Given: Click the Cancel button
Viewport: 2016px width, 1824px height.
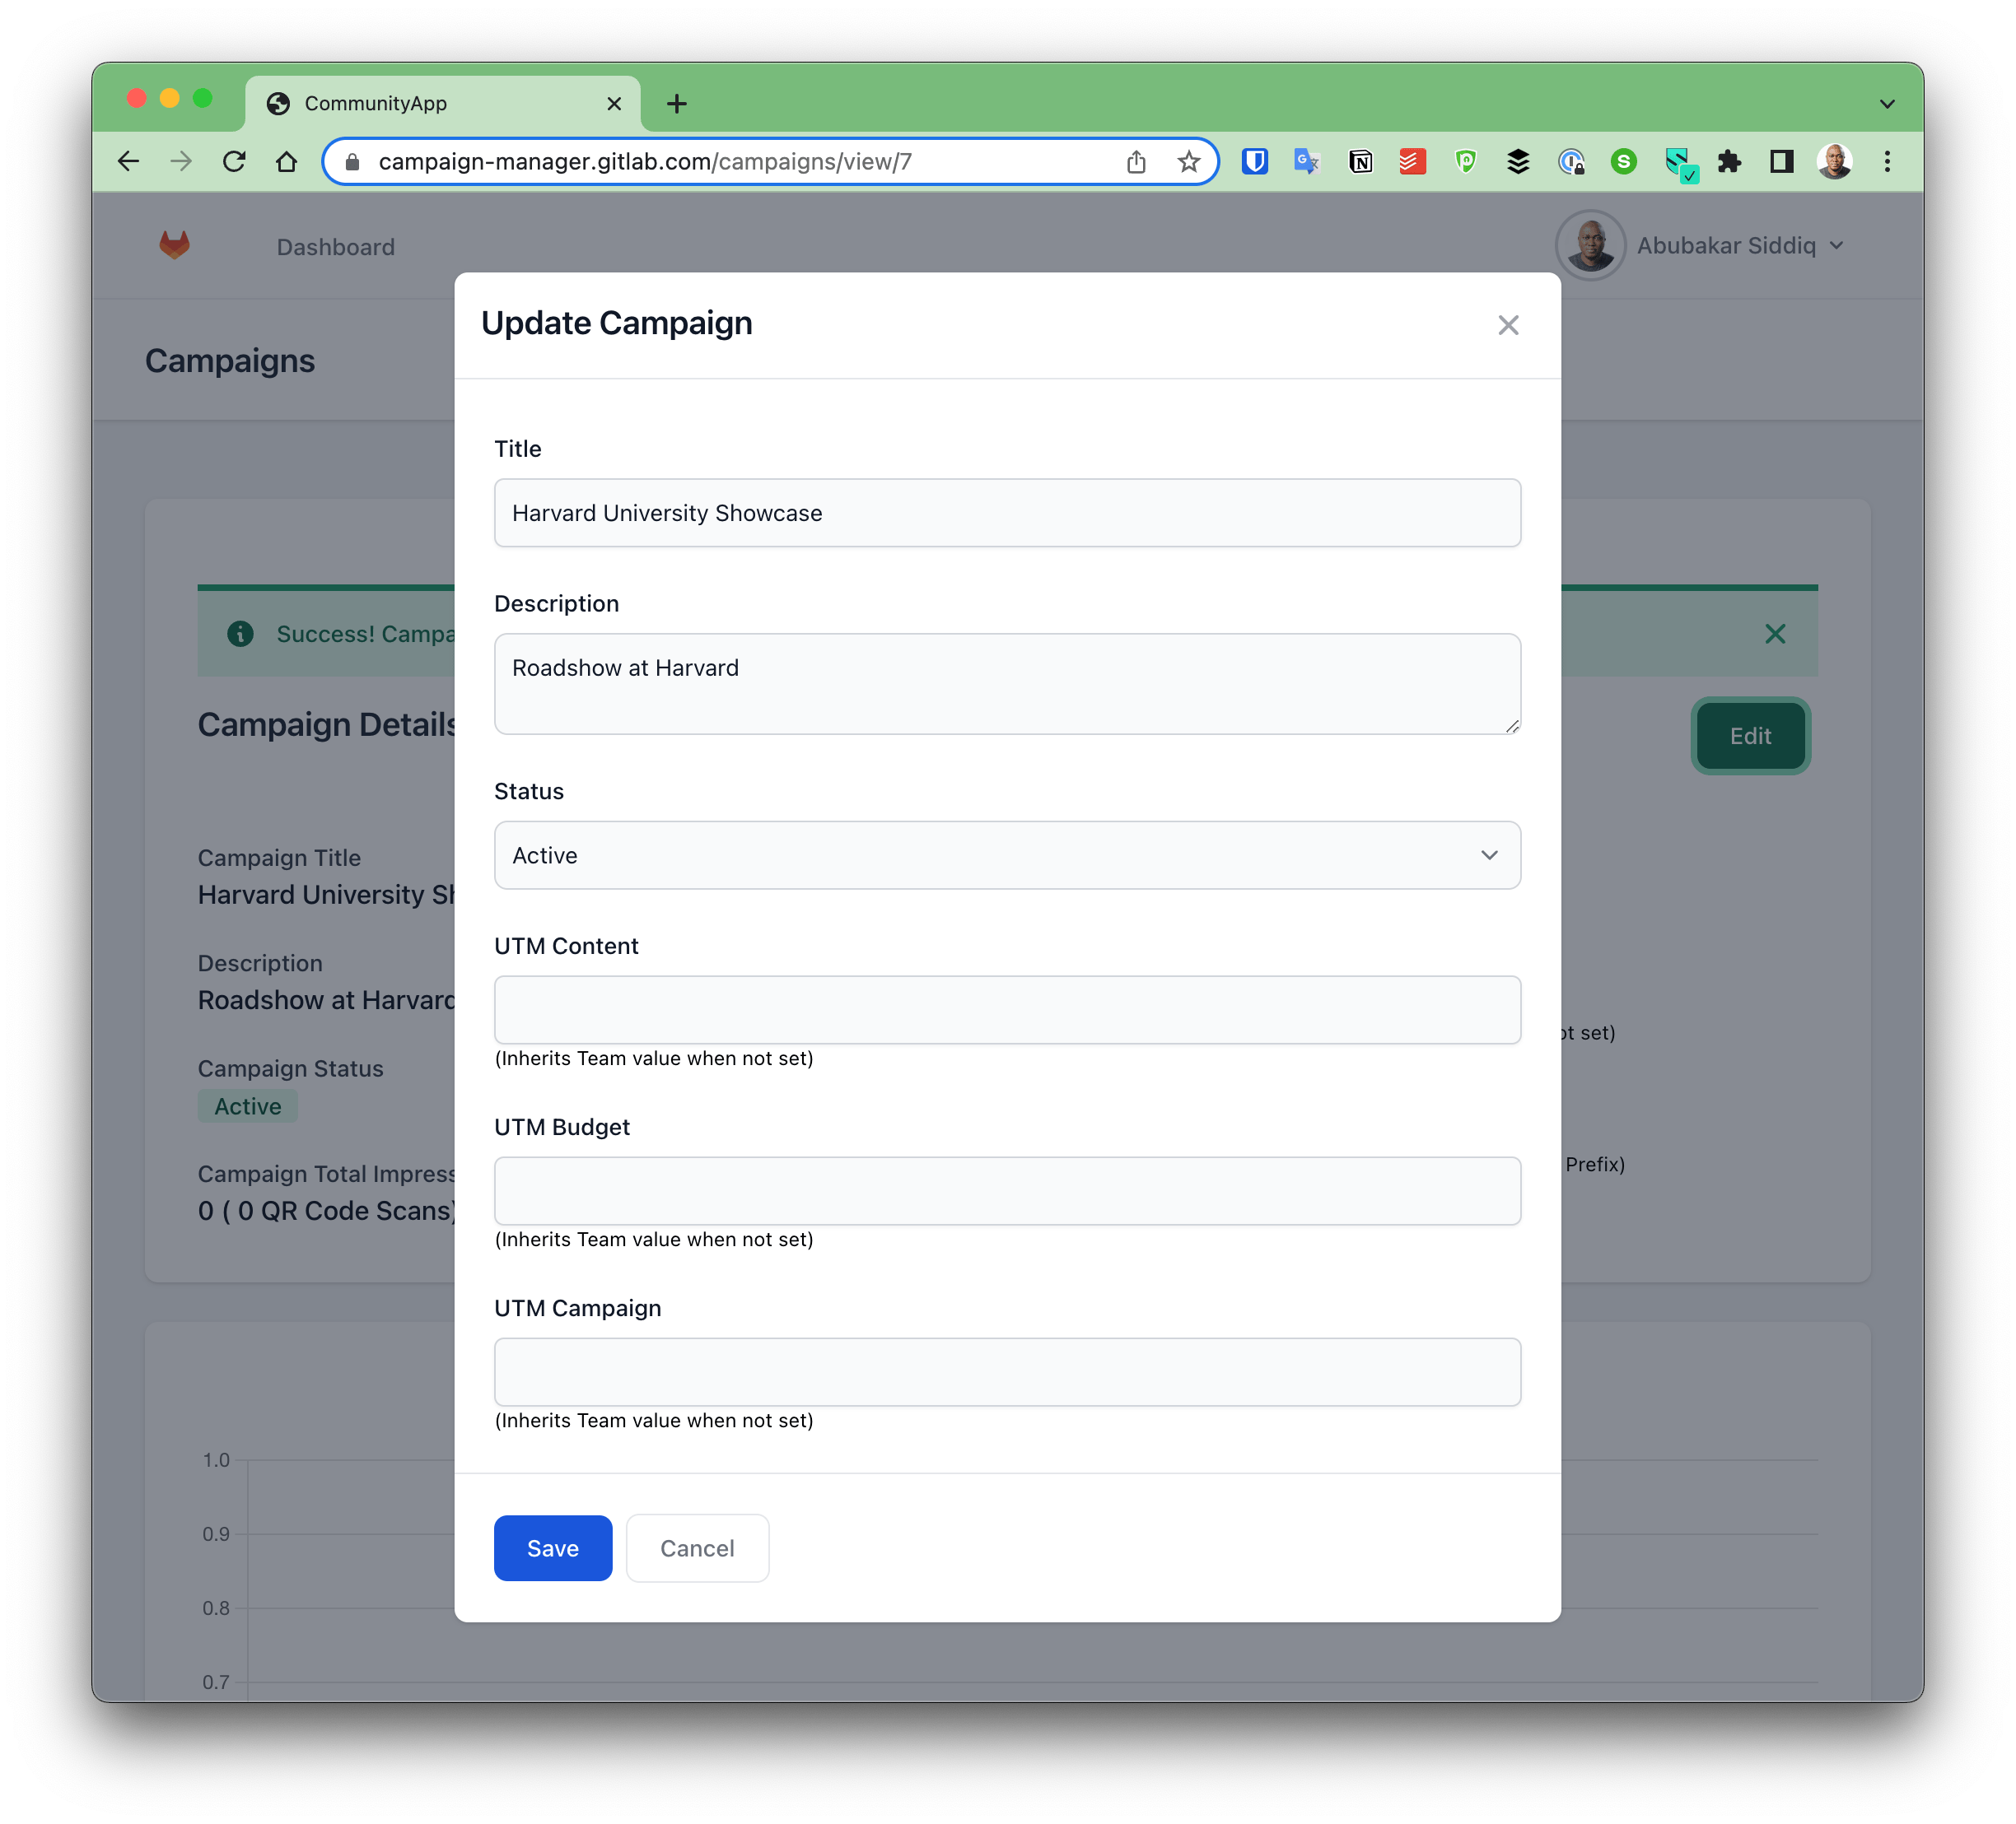Looking at the screenshot, I should pos(697,1548).
